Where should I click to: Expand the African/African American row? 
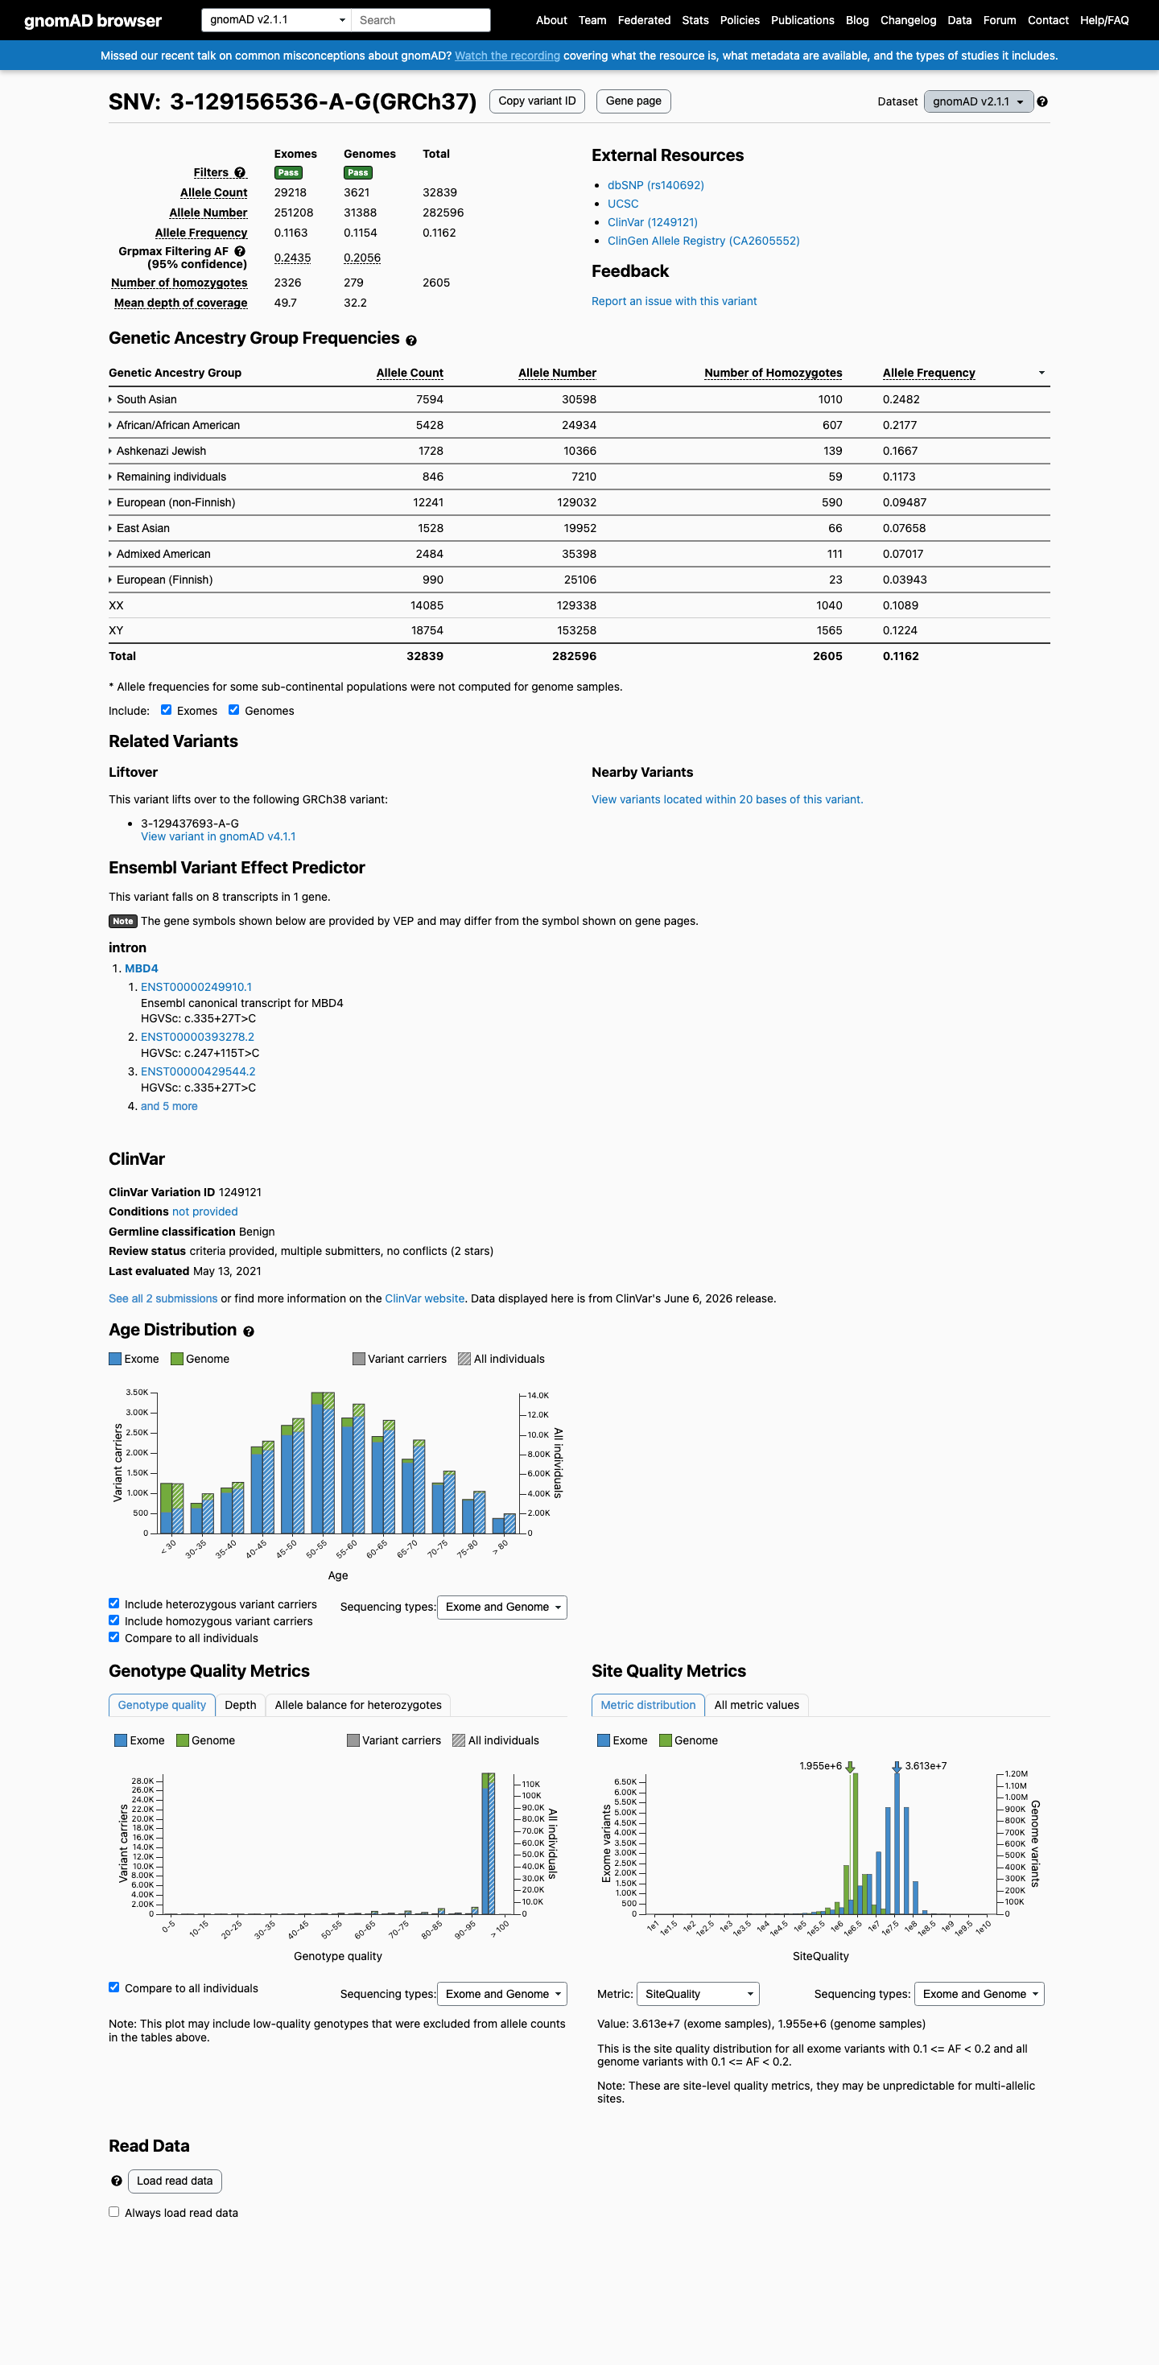175,425
